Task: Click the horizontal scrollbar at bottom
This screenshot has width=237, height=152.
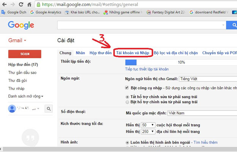Action: (120, 149)
